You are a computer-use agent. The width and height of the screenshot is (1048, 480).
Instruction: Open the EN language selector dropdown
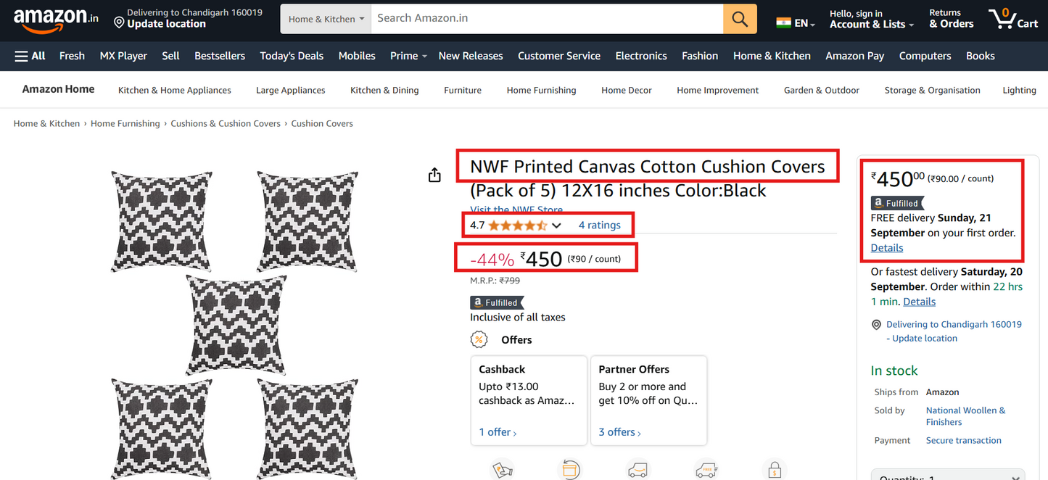pos(796,22)
